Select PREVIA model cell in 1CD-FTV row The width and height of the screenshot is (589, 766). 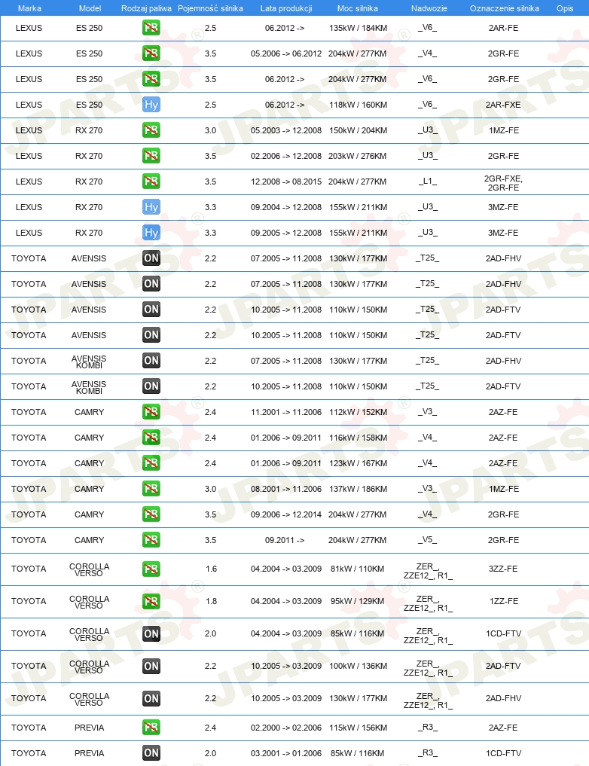click(90, 752)
